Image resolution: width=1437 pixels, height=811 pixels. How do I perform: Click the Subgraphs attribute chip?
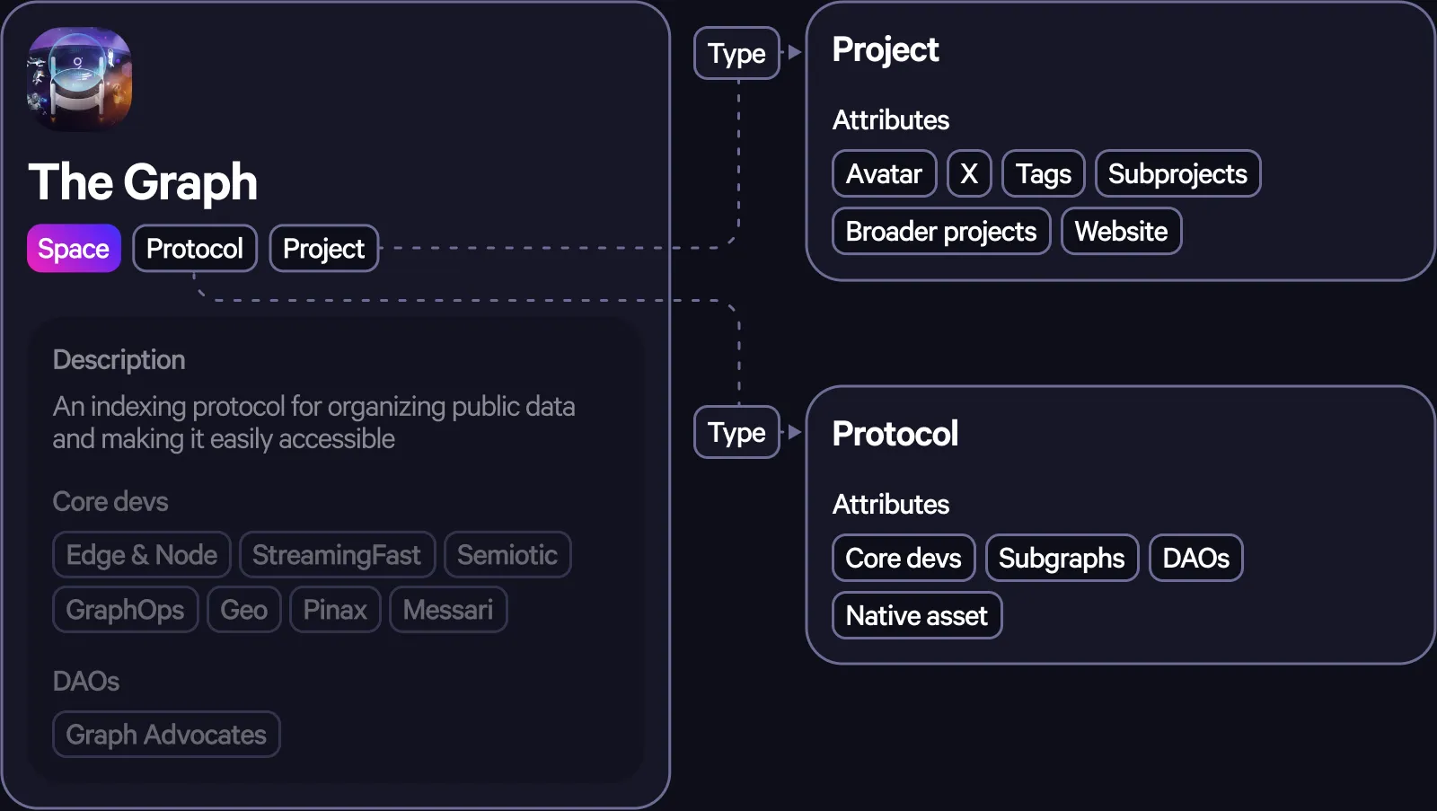[x=1062, y=558]
